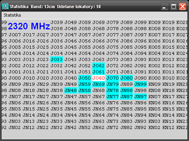Click locator cell JN92
This screenshot has width=189, height=141.
pyautogui.click(x=140, y=127)
